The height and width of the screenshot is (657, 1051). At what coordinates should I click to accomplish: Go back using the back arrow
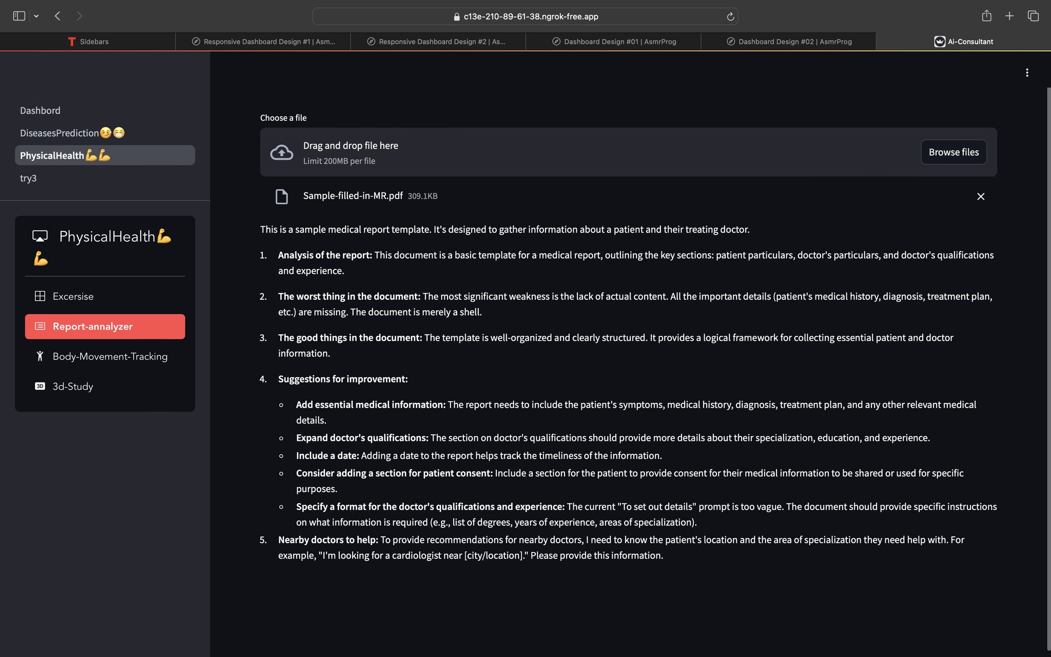click(x=58, y=16)
